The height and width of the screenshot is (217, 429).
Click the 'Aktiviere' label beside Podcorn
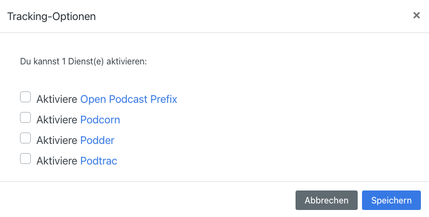pos(57,120)
